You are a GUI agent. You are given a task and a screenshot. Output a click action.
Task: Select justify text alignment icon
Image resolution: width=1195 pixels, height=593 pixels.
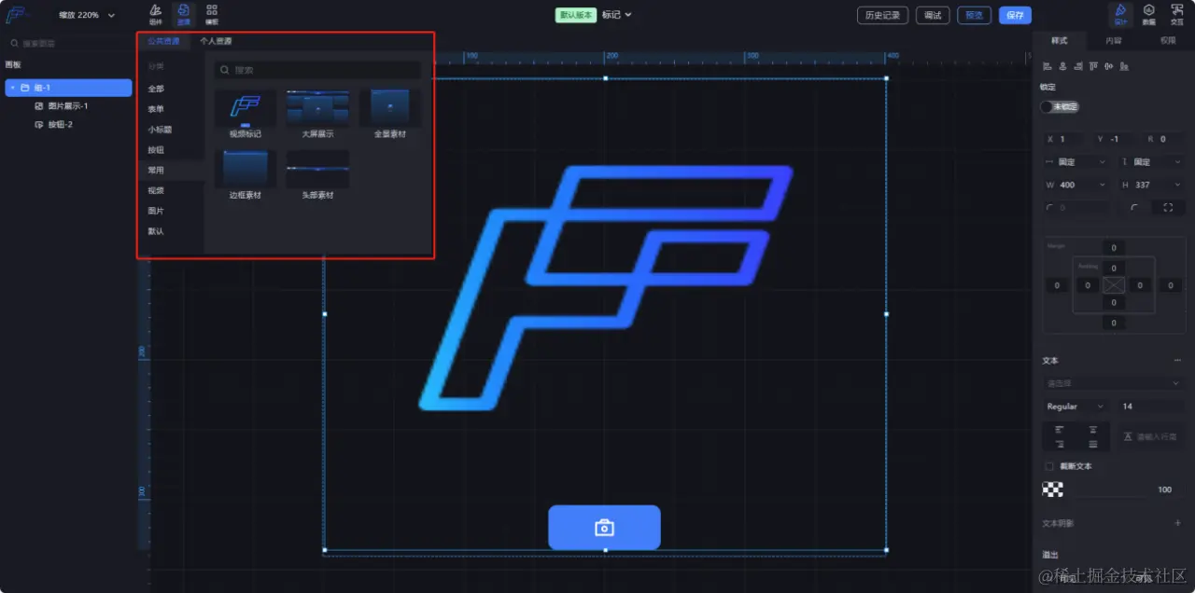tap(1092, 444)
